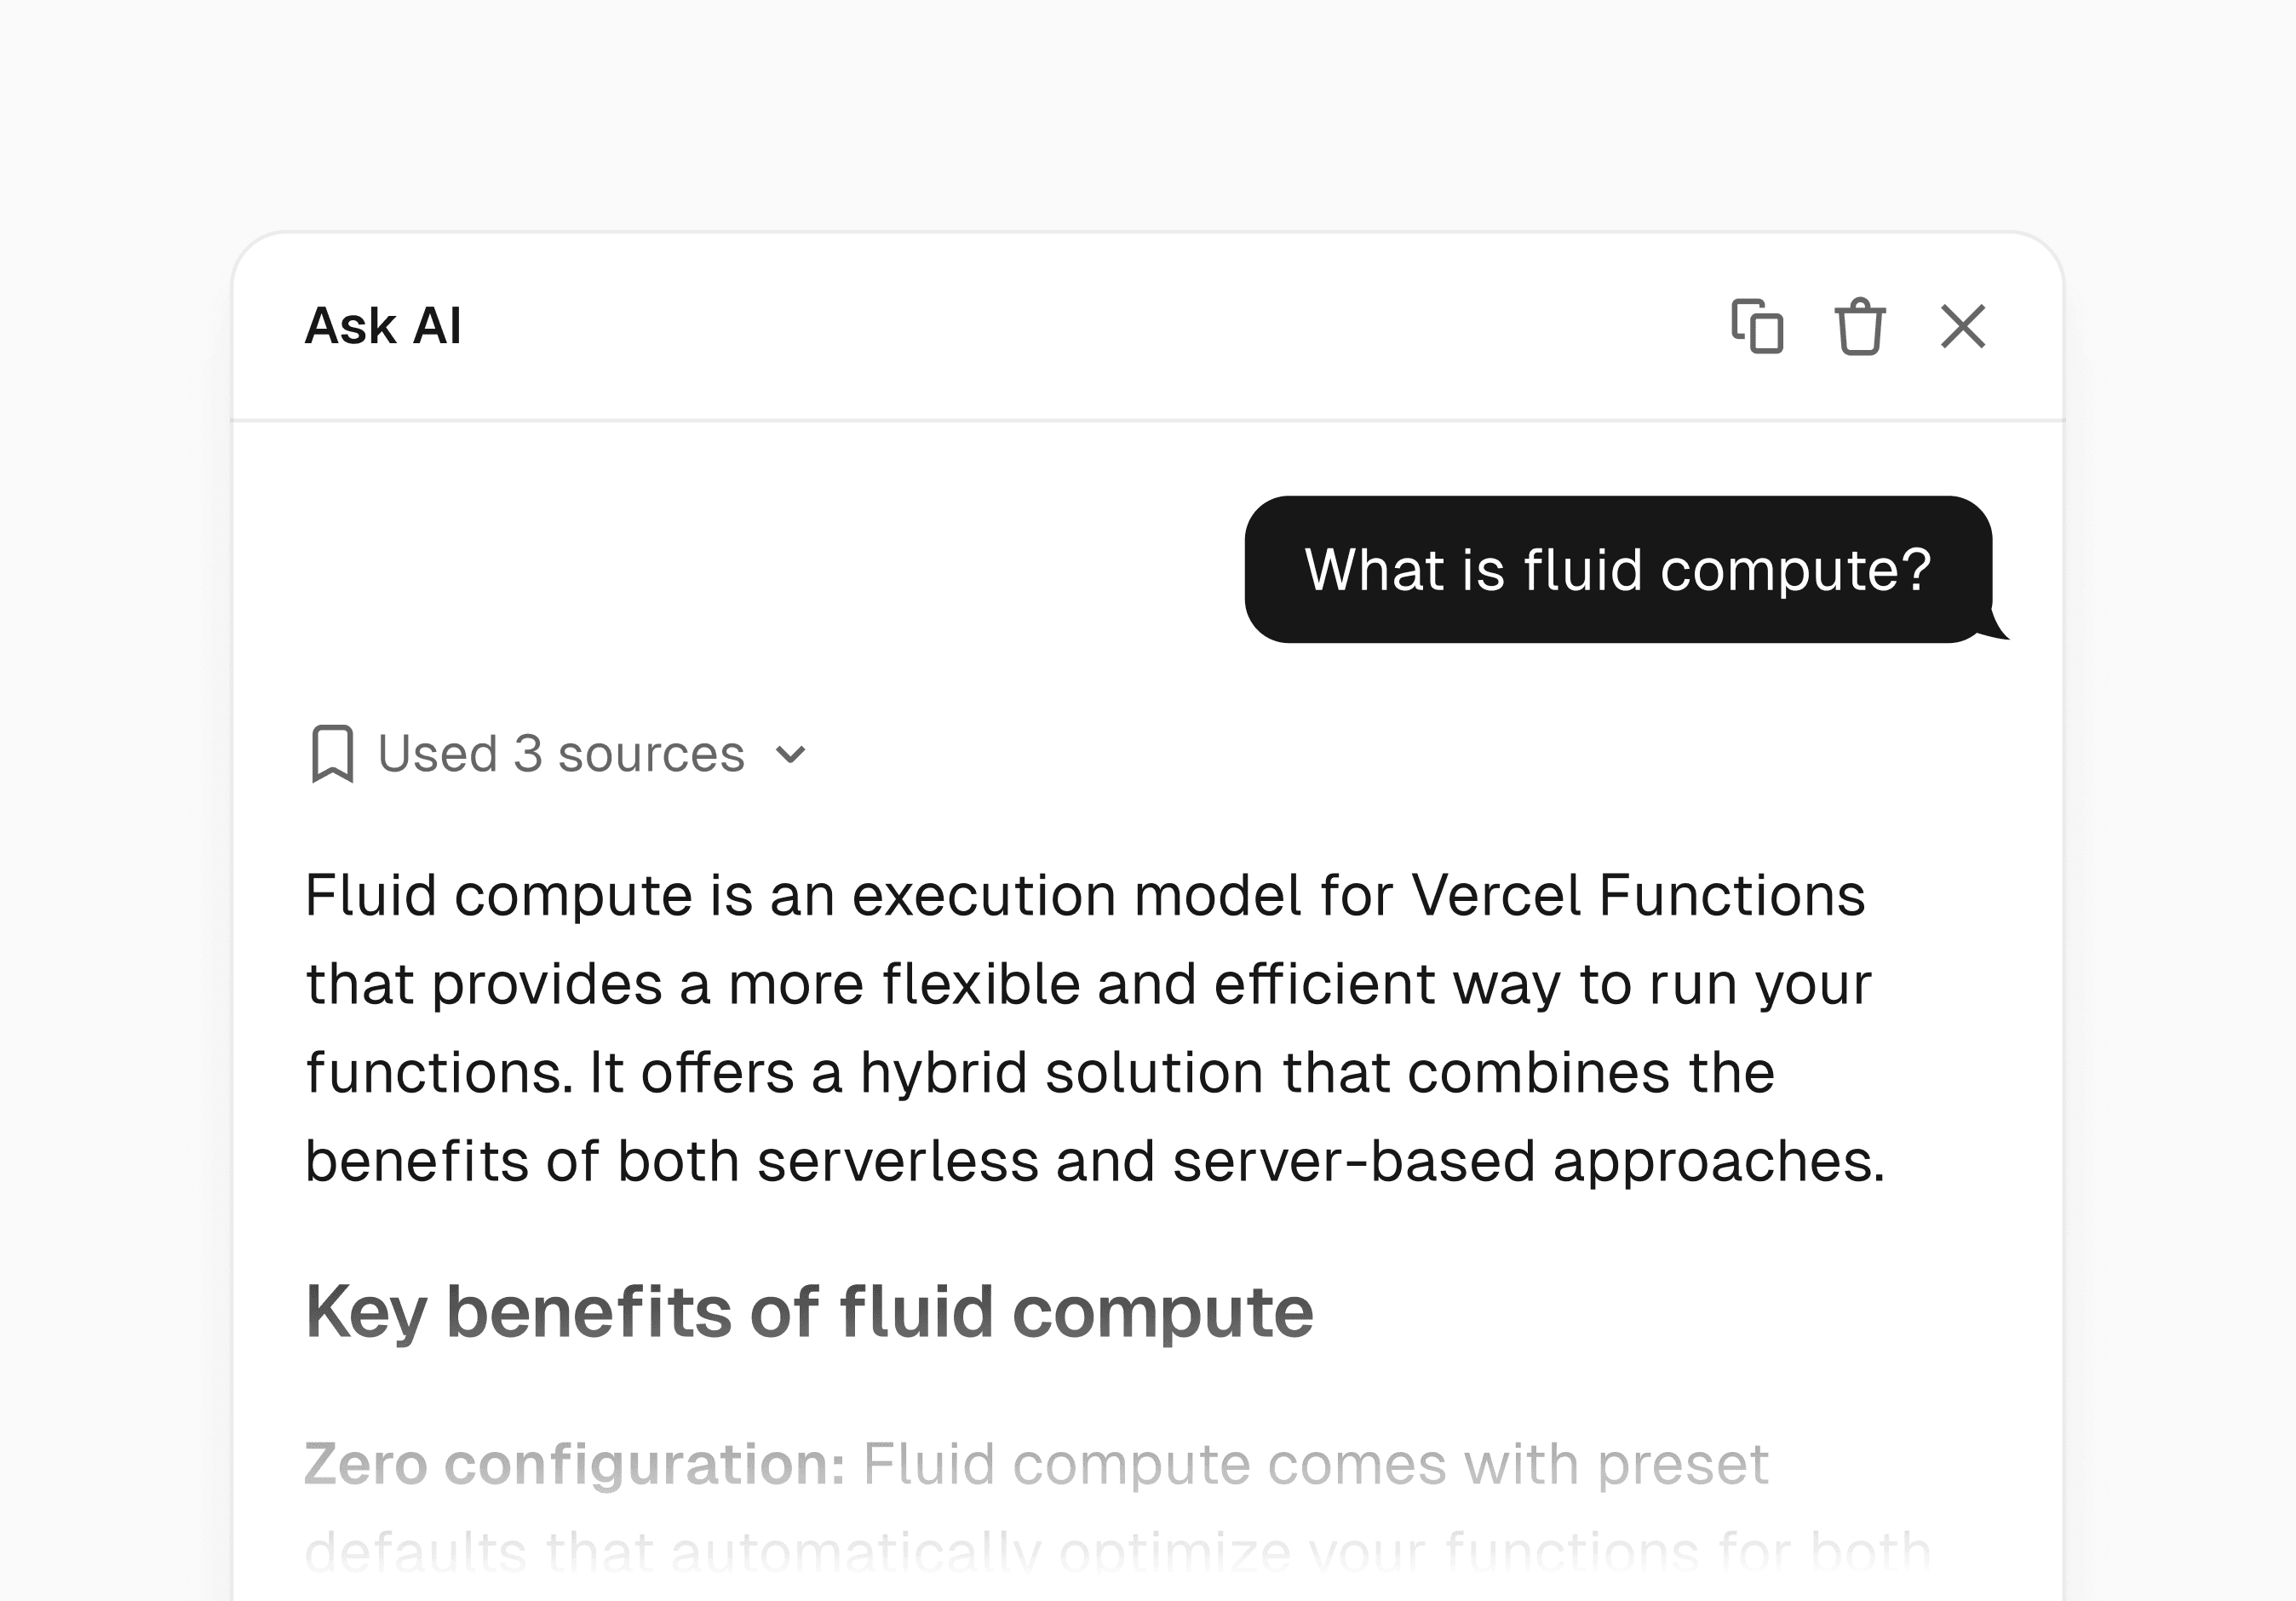Click the bookmark icon beside sources

coord(332,754)
